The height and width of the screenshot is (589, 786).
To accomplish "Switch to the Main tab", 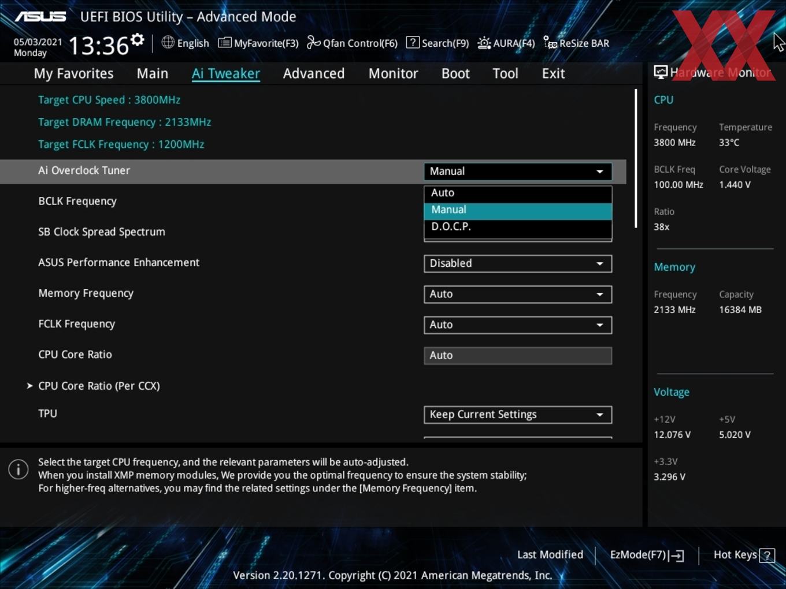I will coord(153,73).
